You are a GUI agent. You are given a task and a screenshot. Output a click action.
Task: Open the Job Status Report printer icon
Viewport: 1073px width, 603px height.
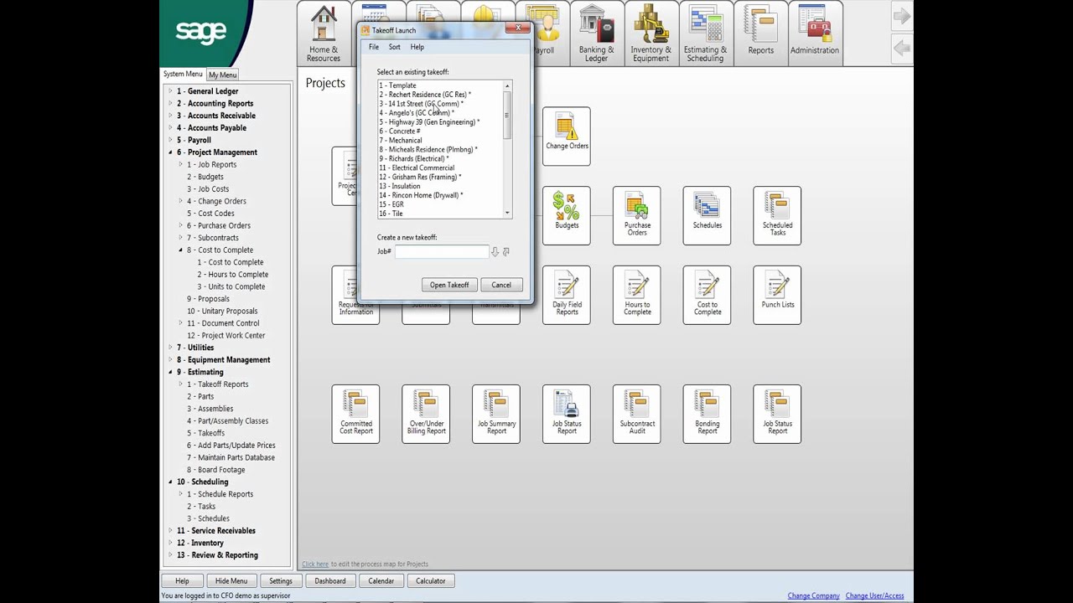[567, 414]
